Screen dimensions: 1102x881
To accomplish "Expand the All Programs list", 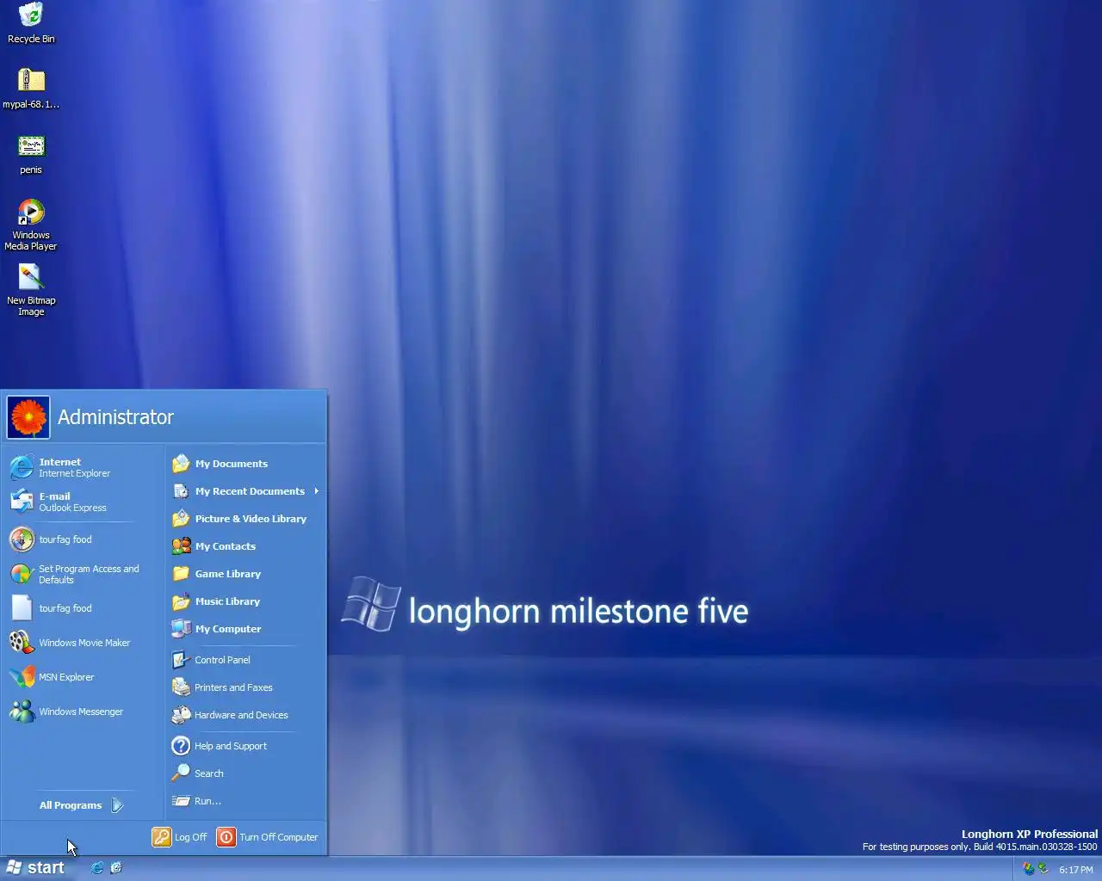I will pos(83,805).
